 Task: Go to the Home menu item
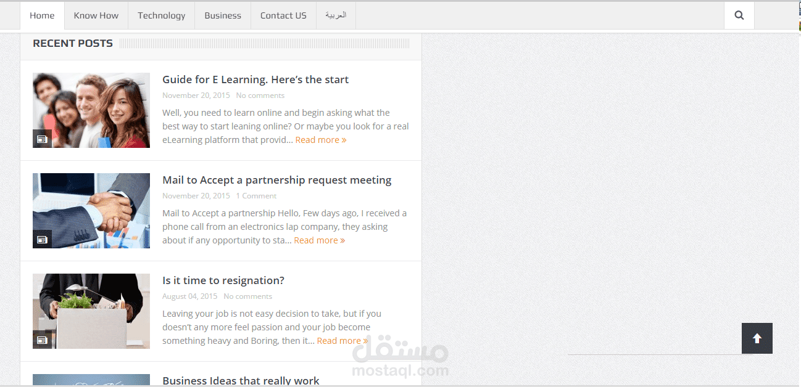42,15
